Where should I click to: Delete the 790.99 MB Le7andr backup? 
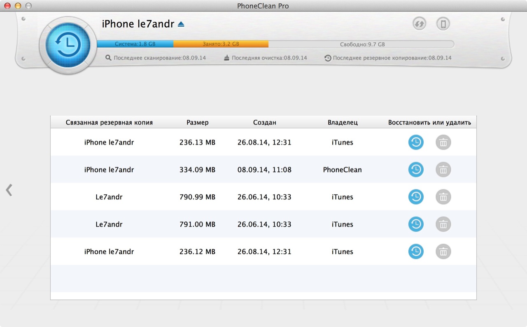click(443, 197)
